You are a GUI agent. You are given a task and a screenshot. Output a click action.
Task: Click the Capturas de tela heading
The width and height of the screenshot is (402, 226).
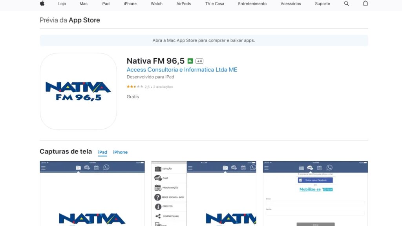coord(66,151)
